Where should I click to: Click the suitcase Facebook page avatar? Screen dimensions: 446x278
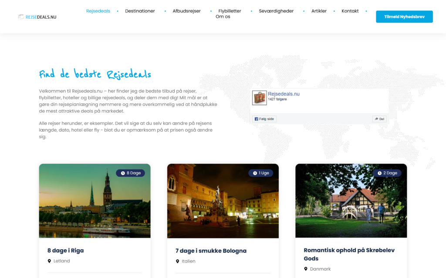(260, 98)
